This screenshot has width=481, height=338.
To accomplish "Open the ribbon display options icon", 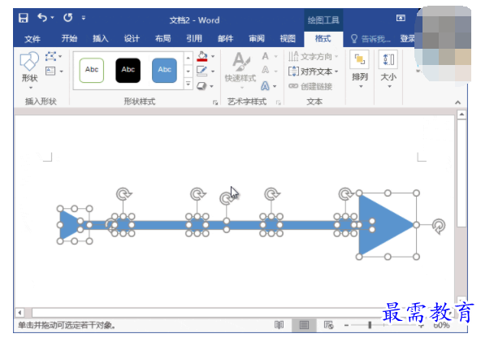I will coord(401,18).
